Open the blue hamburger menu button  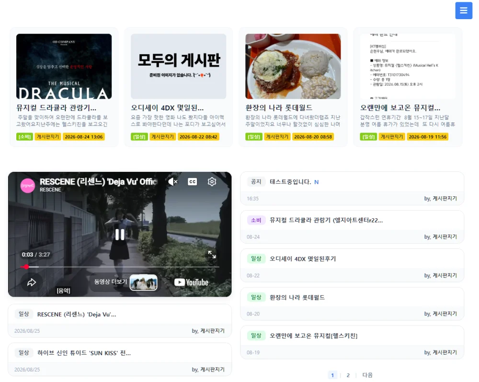(x=463, y=11)
